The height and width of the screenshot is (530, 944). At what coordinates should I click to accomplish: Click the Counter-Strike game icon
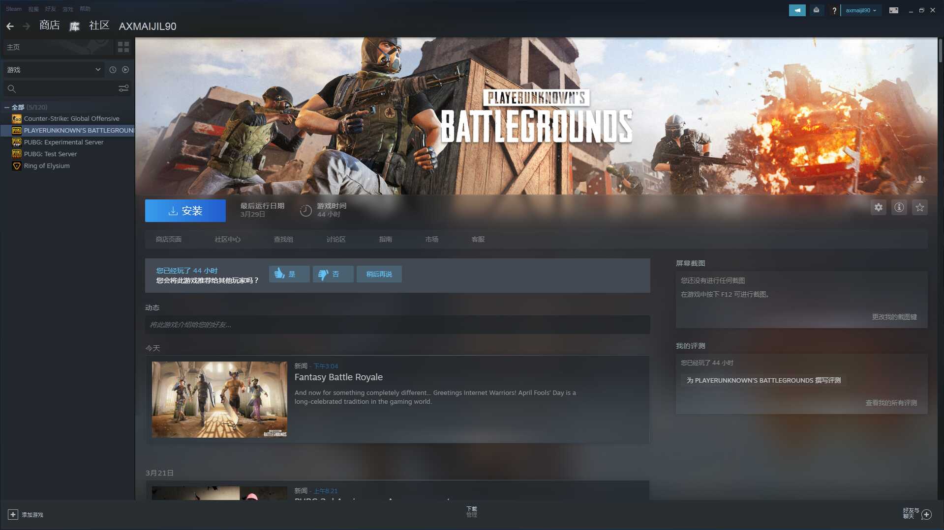pos(16,119)
